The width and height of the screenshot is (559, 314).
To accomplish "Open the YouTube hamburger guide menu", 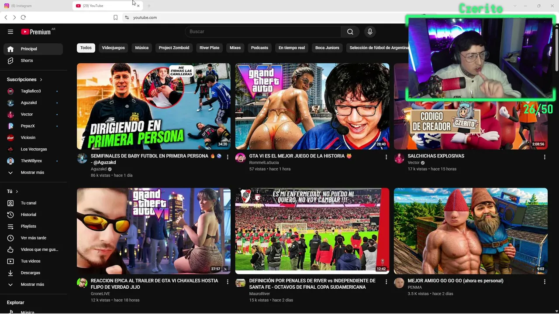I will (x=10, y=31).
